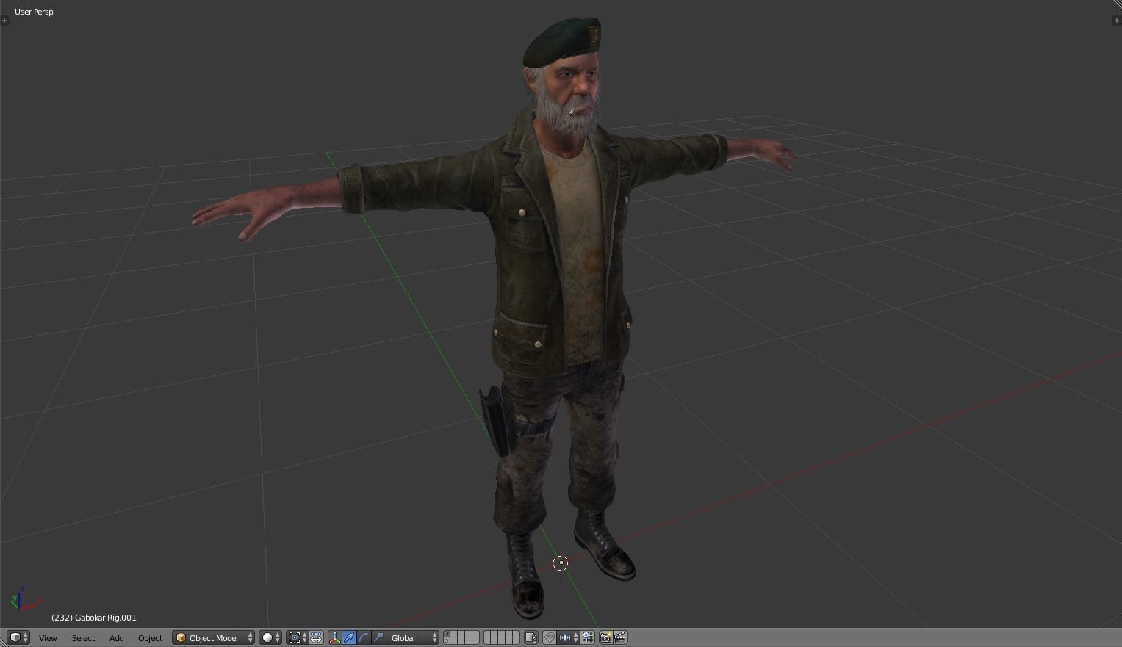
Task: Render OpenGL image with camera icon
Action: [x=606, y=637]
